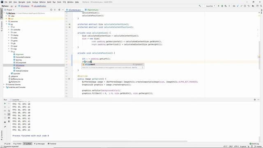Collapse the MyGame root folder
Screen dimensions: 263x148
[x=5, y=13]
